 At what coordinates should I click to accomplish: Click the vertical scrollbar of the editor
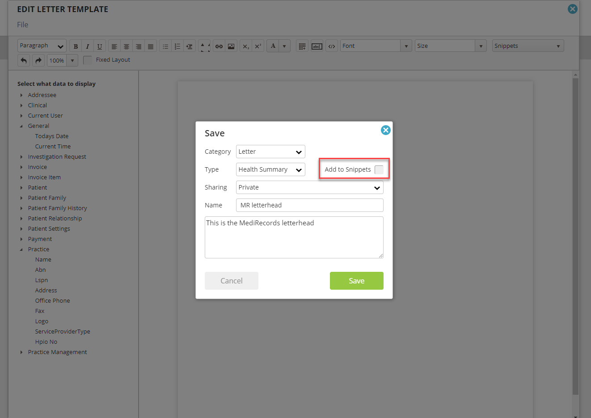(576, 237)
